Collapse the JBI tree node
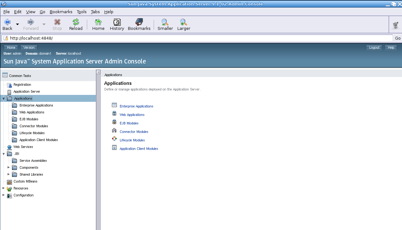Image resolution: width=402 pixels, height=230 pixels. click(3, 154)
